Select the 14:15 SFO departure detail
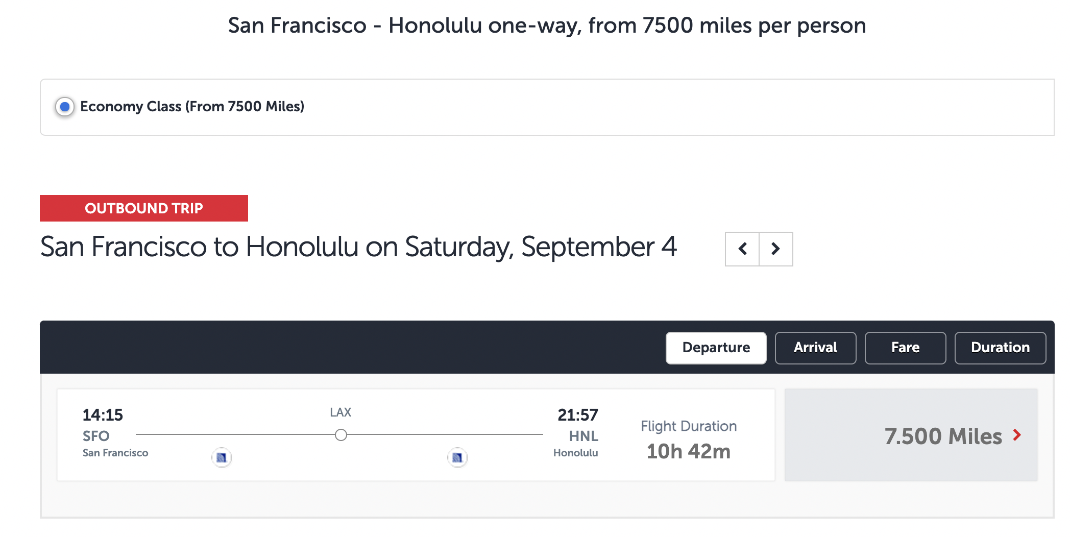The image size is (1070, 537). pyautogui.click(x=103, y=416)
